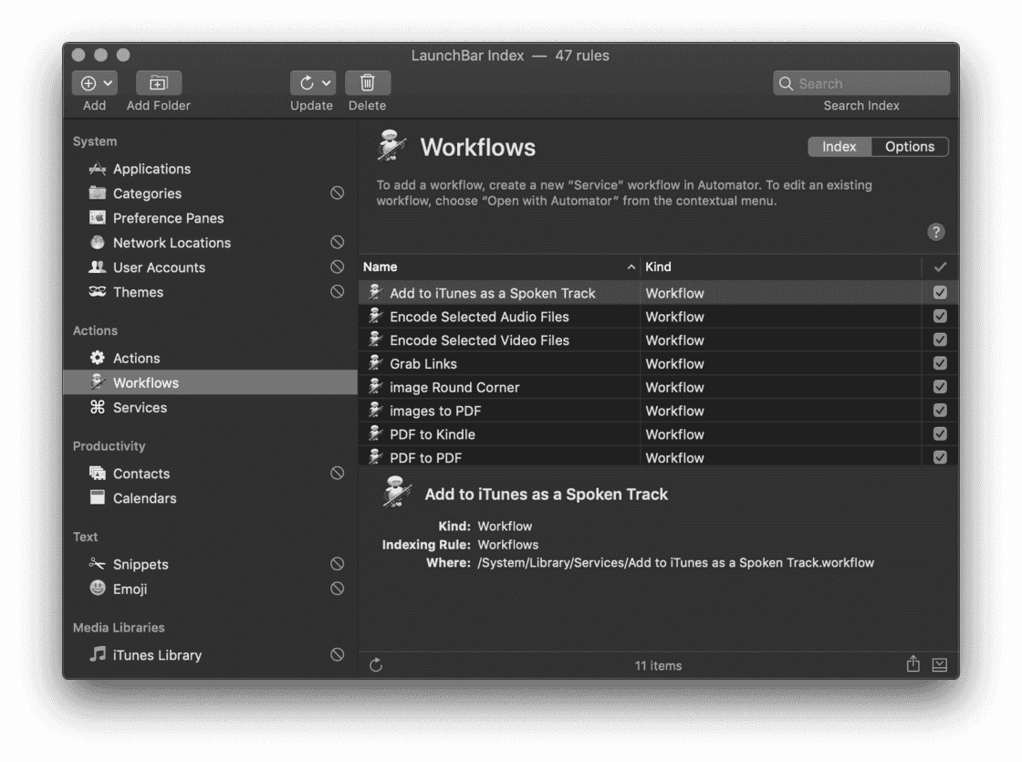Viewport: 1022px width, 762px height.
Task: Uncheck the Grab Links checkbox
Action: point(940,363)
